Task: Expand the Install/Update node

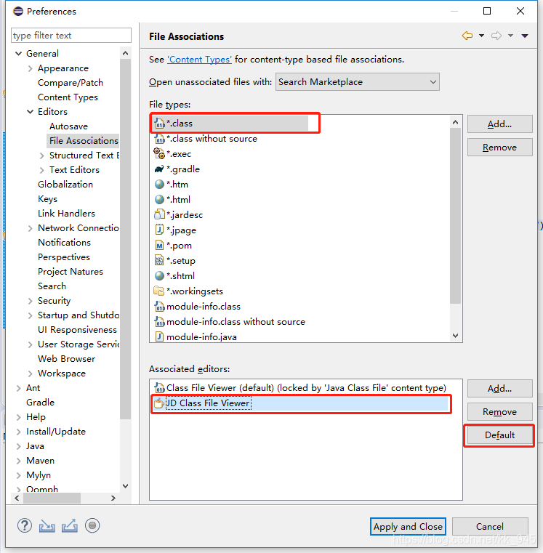Action: [x=18, y=432]
